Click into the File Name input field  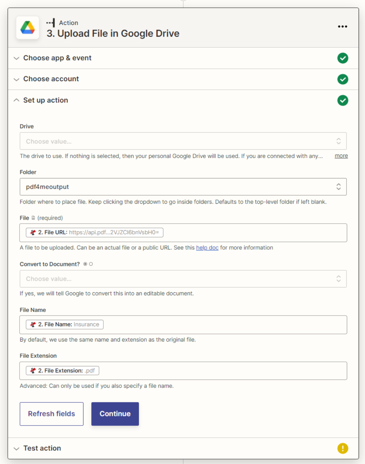[183, 324]
